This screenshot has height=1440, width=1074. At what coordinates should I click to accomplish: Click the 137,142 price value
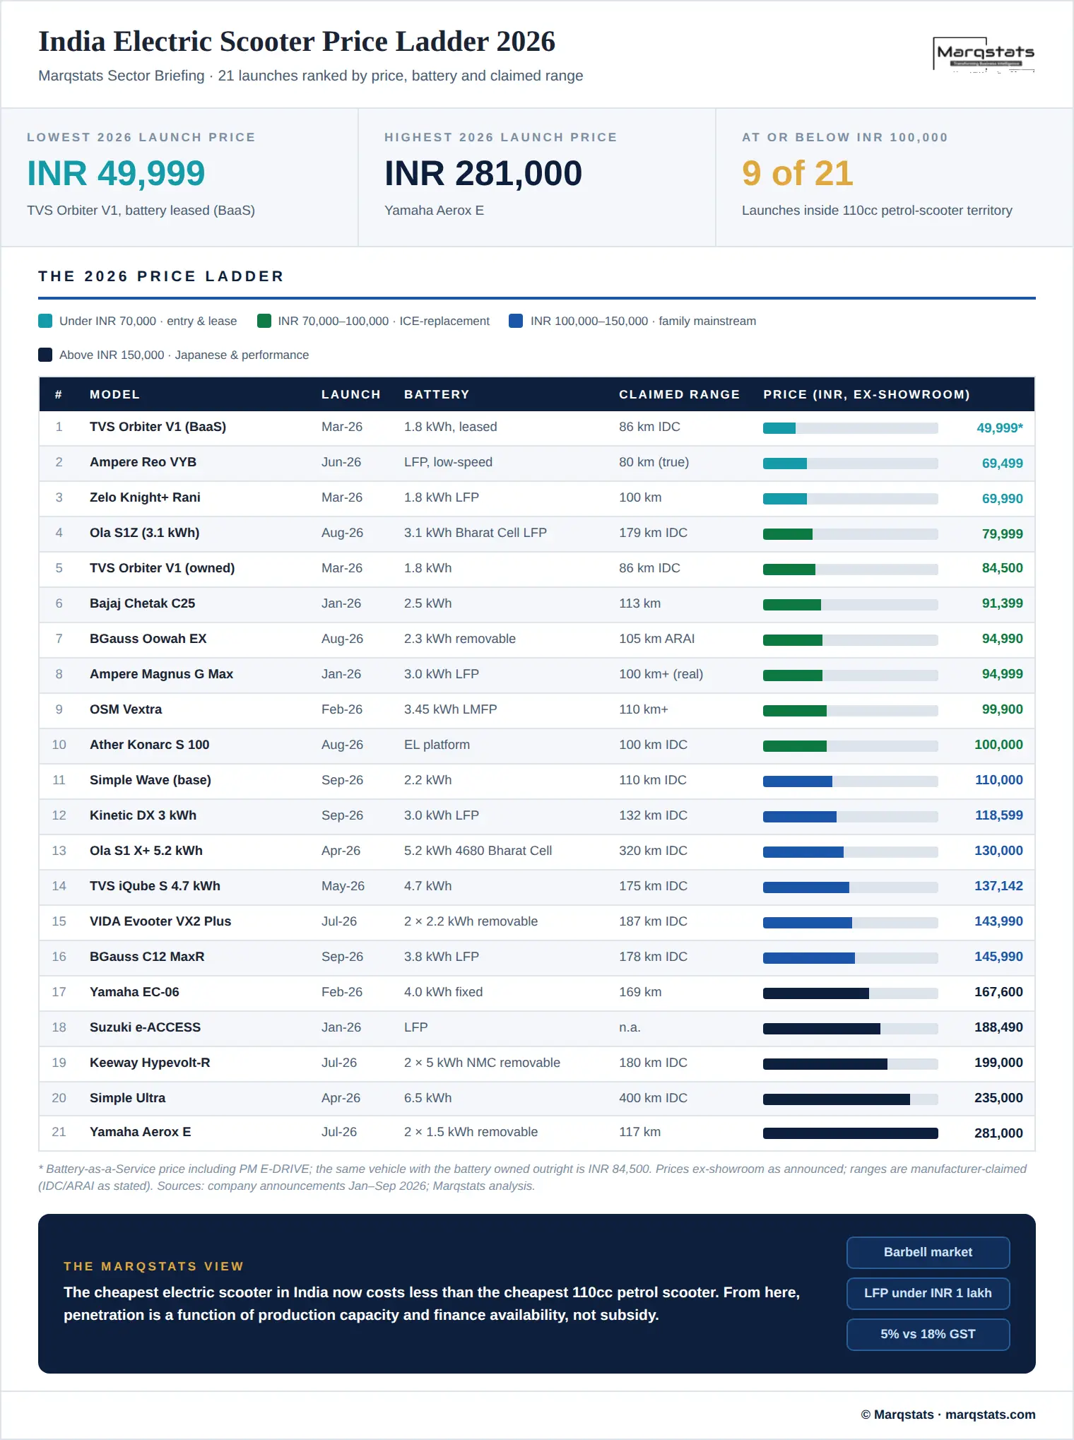point(998,886)
